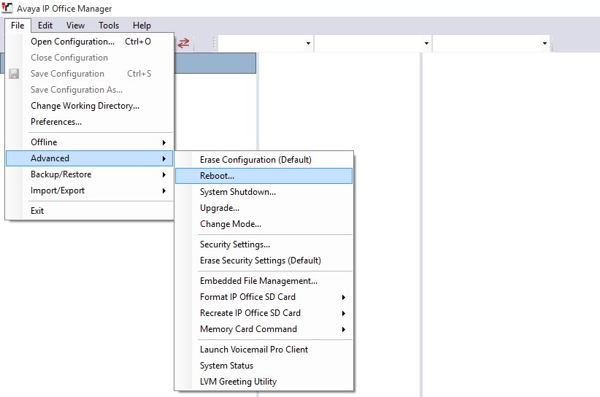
Task: Open the View menu
Action: pyautogui.click(x=75, y=26)
